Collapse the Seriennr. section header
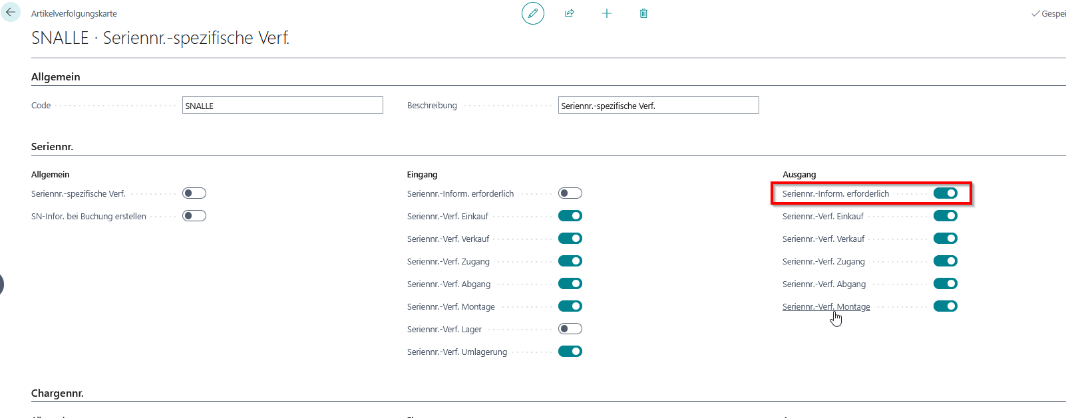 [52, 147]
